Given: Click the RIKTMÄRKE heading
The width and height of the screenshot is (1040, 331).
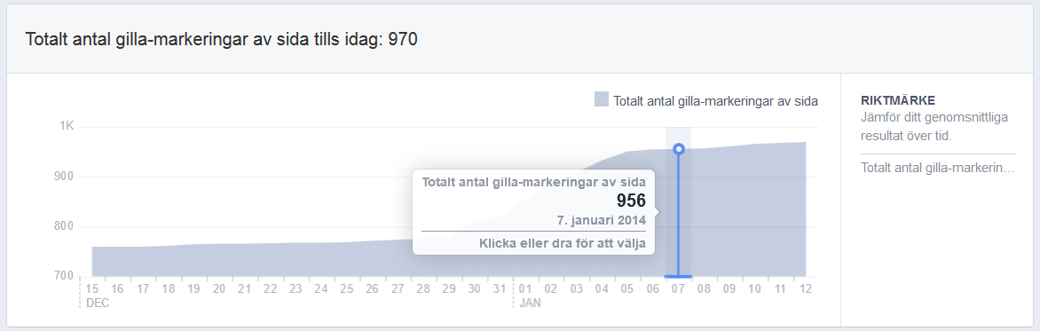Looking at the screenshot, I should click(897, 101).
